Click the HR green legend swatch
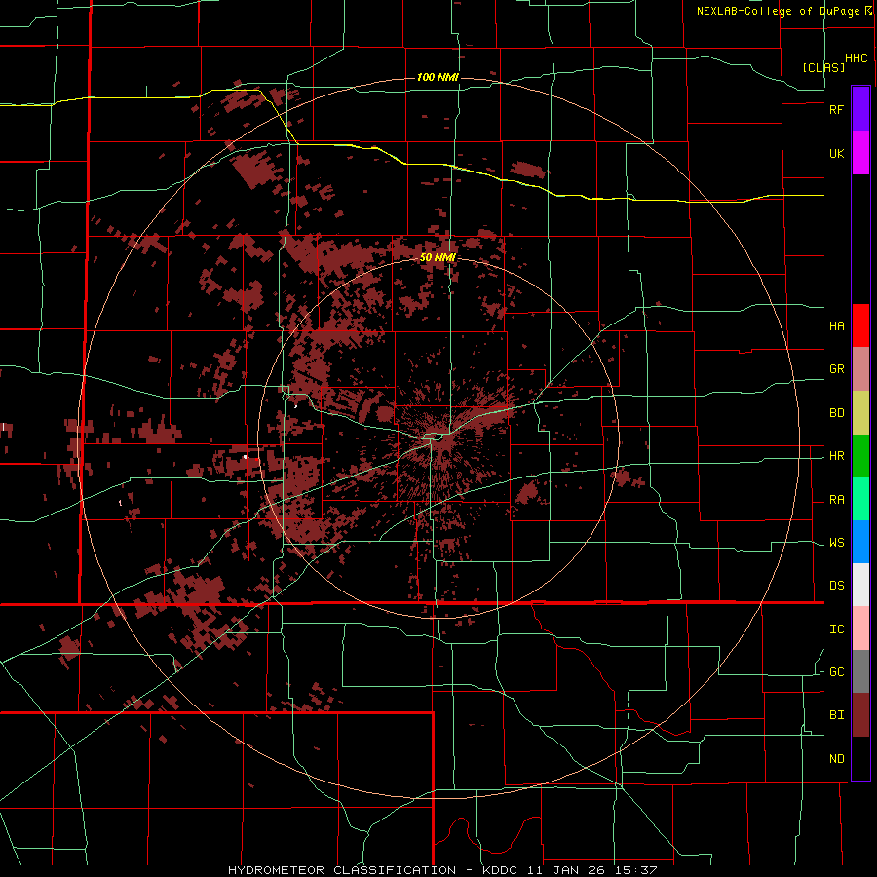The width and height of the screenshot is (877, 877). (x=860, y=456)
